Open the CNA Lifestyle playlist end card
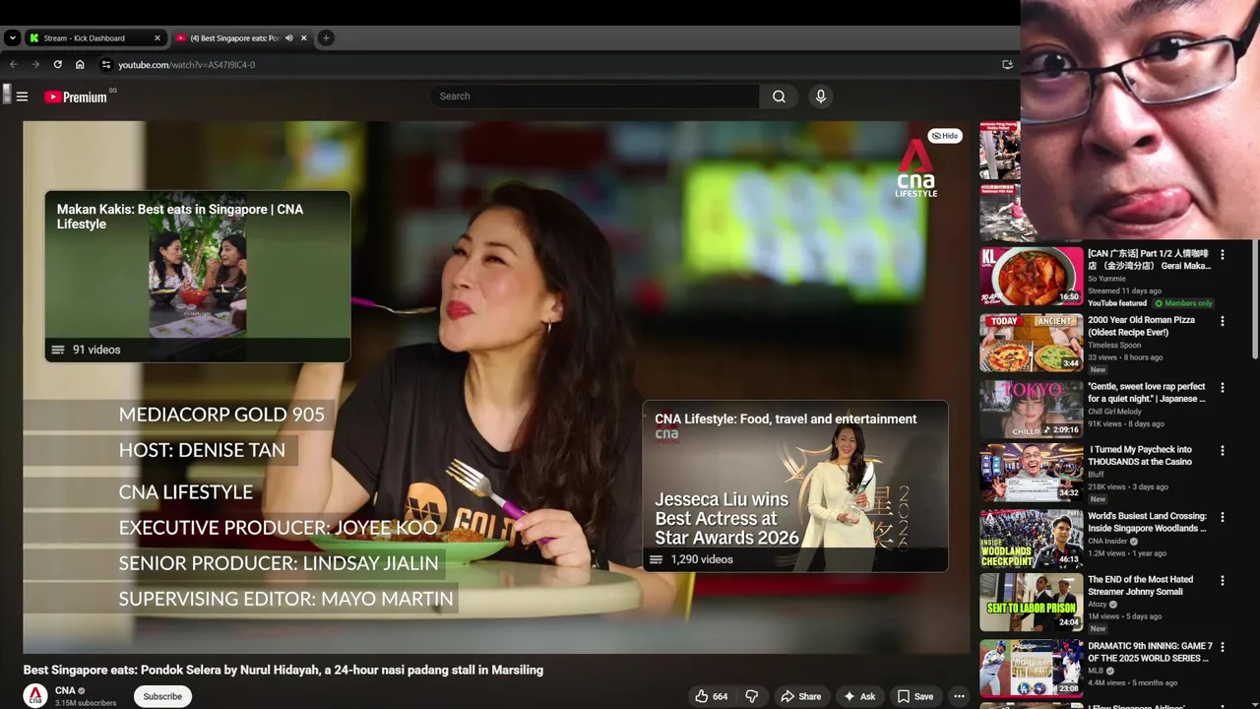1260x709 pixels. click(x=795, y=485)
